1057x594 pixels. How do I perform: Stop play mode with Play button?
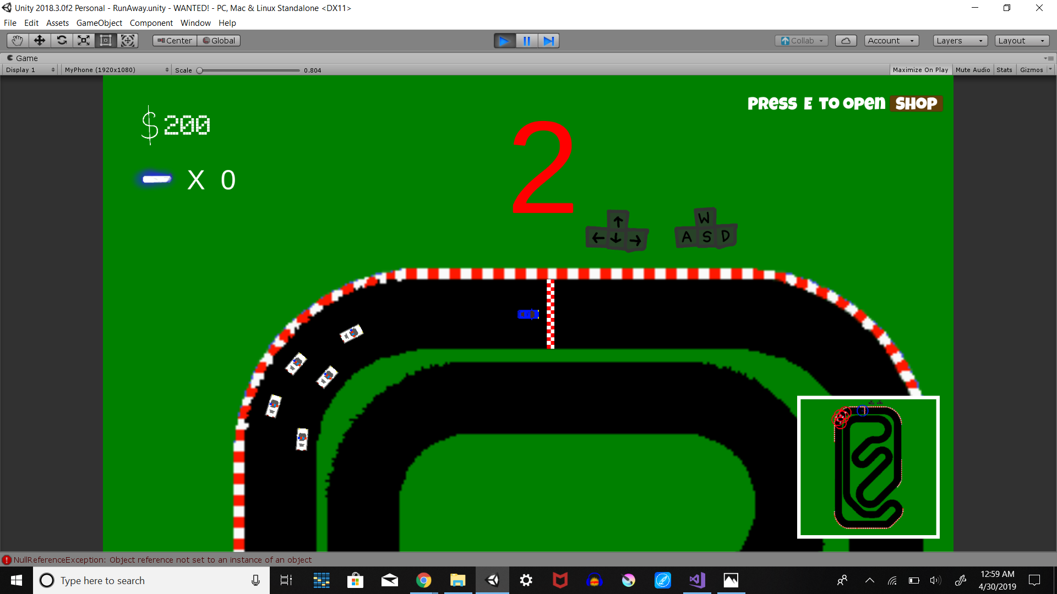point(504,41)
